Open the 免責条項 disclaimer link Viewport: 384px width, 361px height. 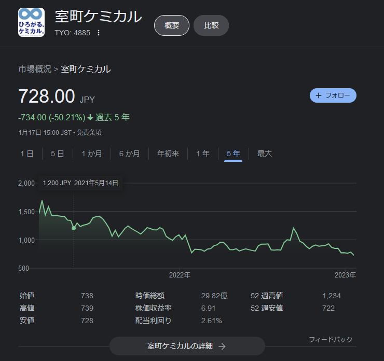tap(89, 133)
